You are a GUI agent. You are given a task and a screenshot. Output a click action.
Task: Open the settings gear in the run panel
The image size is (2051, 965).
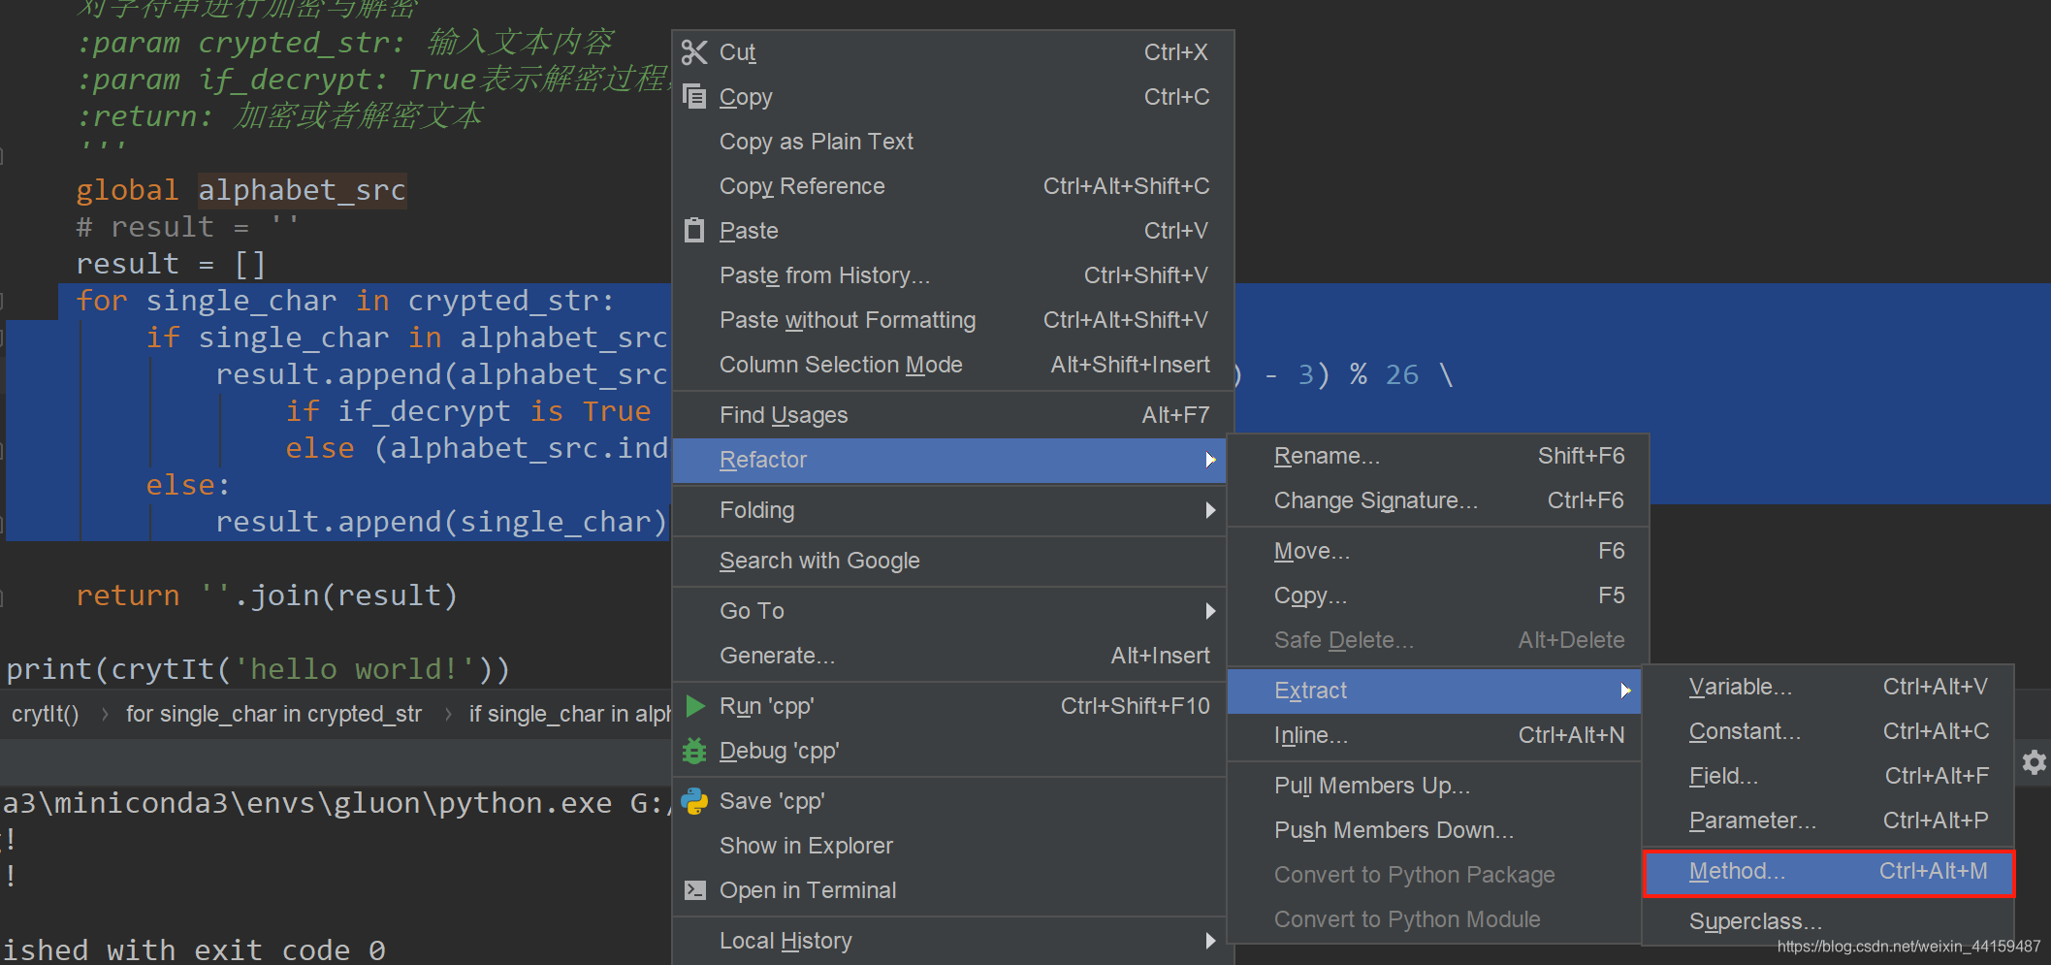coord(2034,762)
